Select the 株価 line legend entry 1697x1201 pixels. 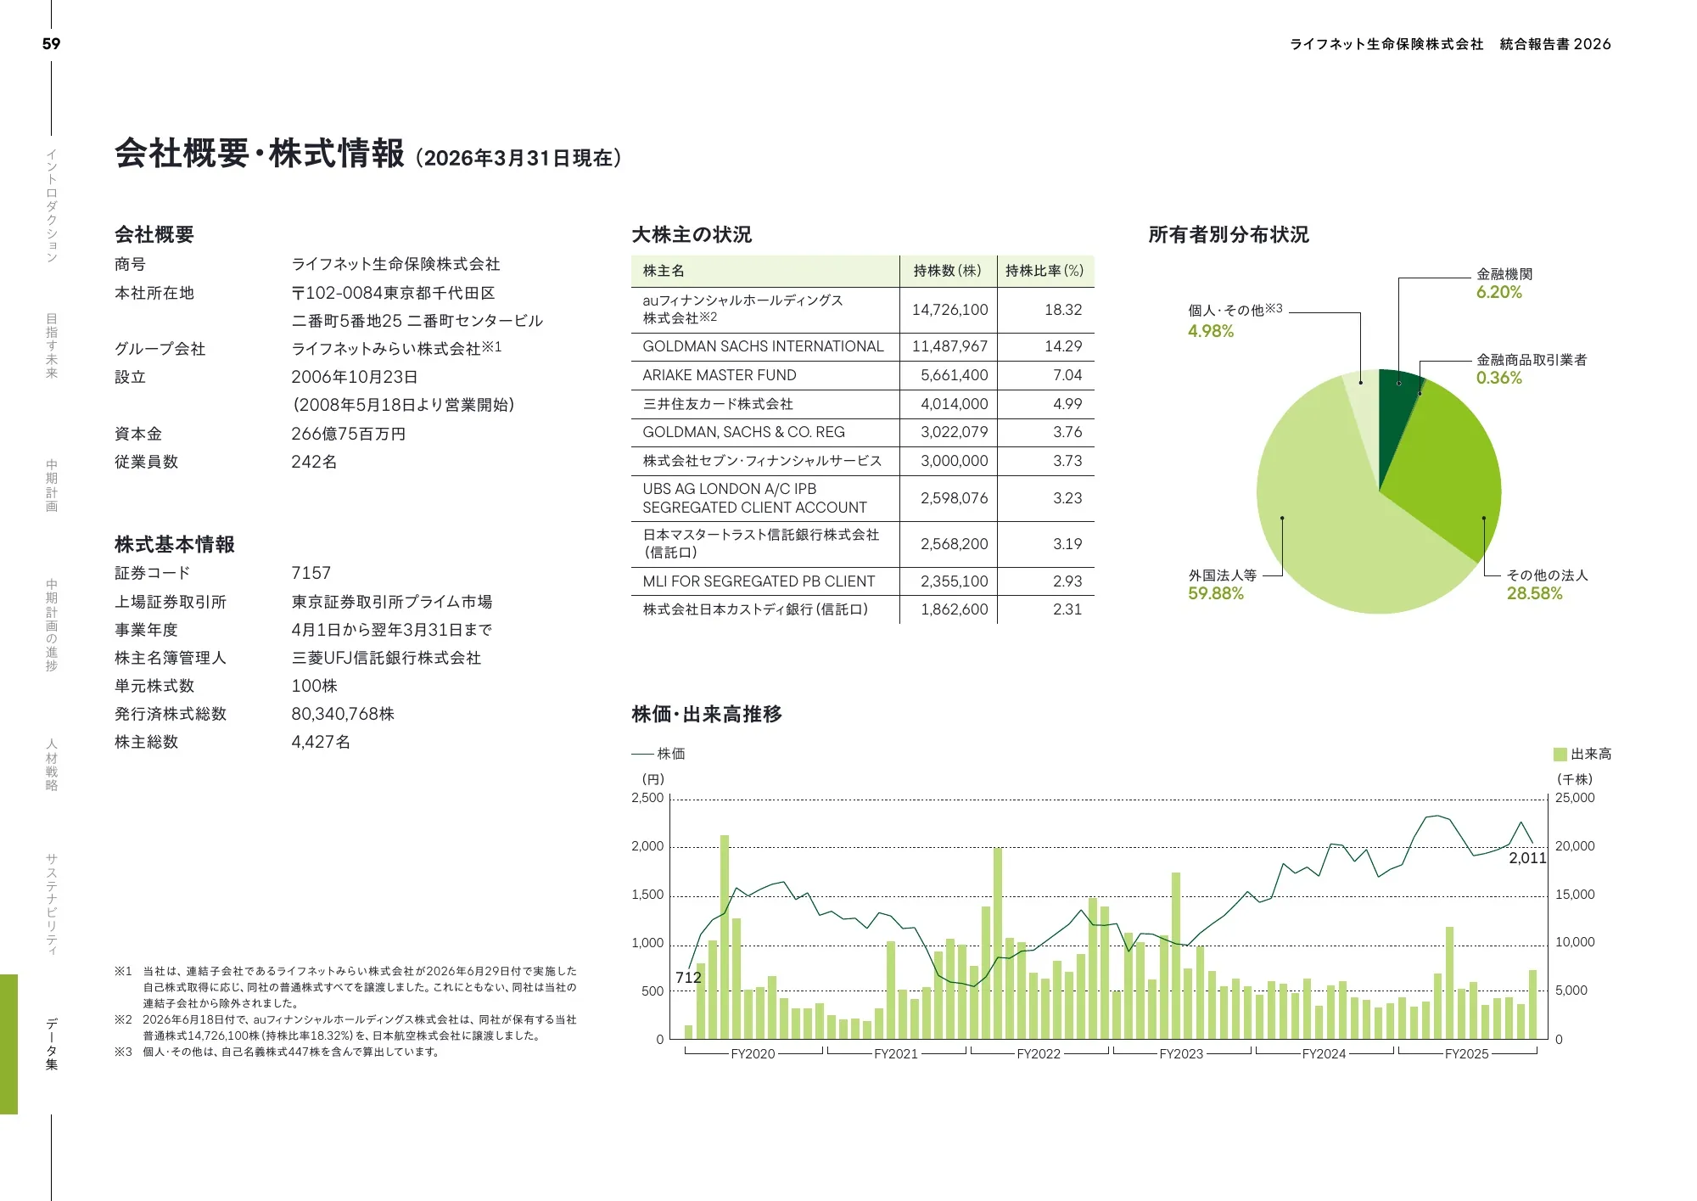(x=658, y=754)
